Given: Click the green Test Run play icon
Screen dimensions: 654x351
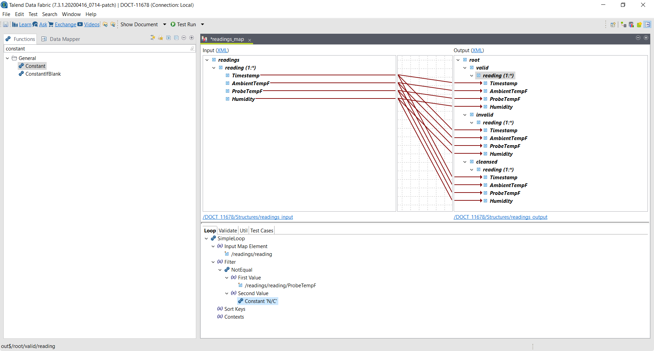Looking at the screenshot, I should coord(173,25).
